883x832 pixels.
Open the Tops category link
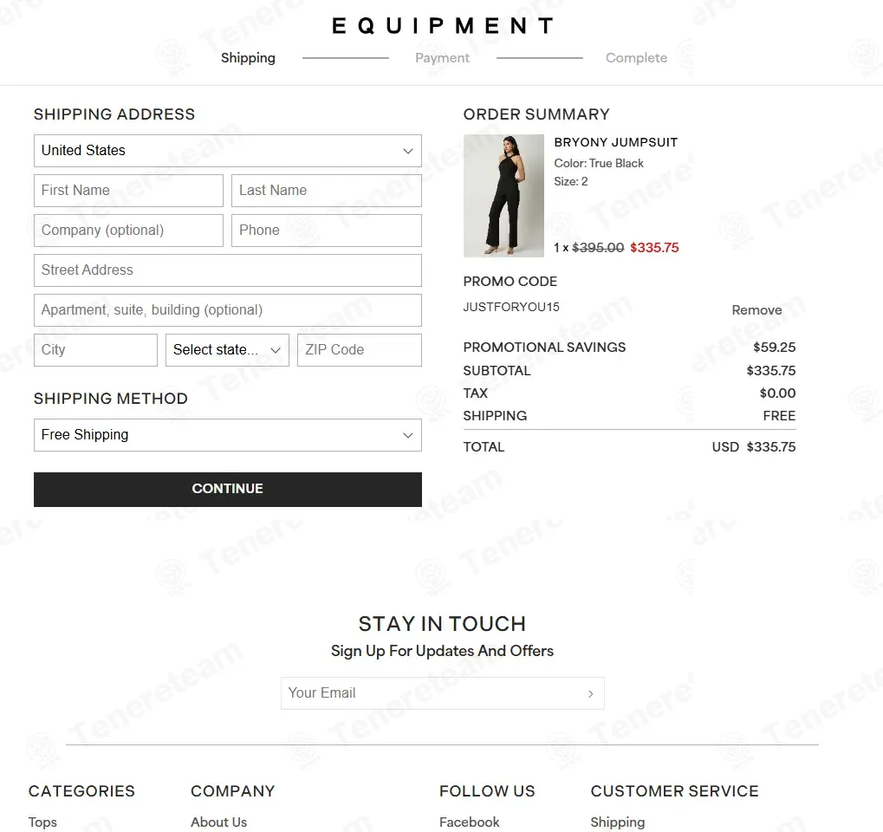coord(42,822)
